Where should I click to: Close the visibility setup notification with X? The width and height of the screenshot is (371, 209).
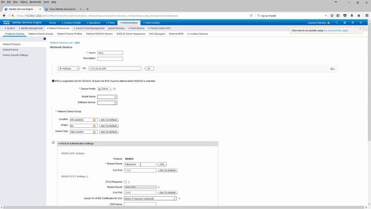(x=361, y=29)
